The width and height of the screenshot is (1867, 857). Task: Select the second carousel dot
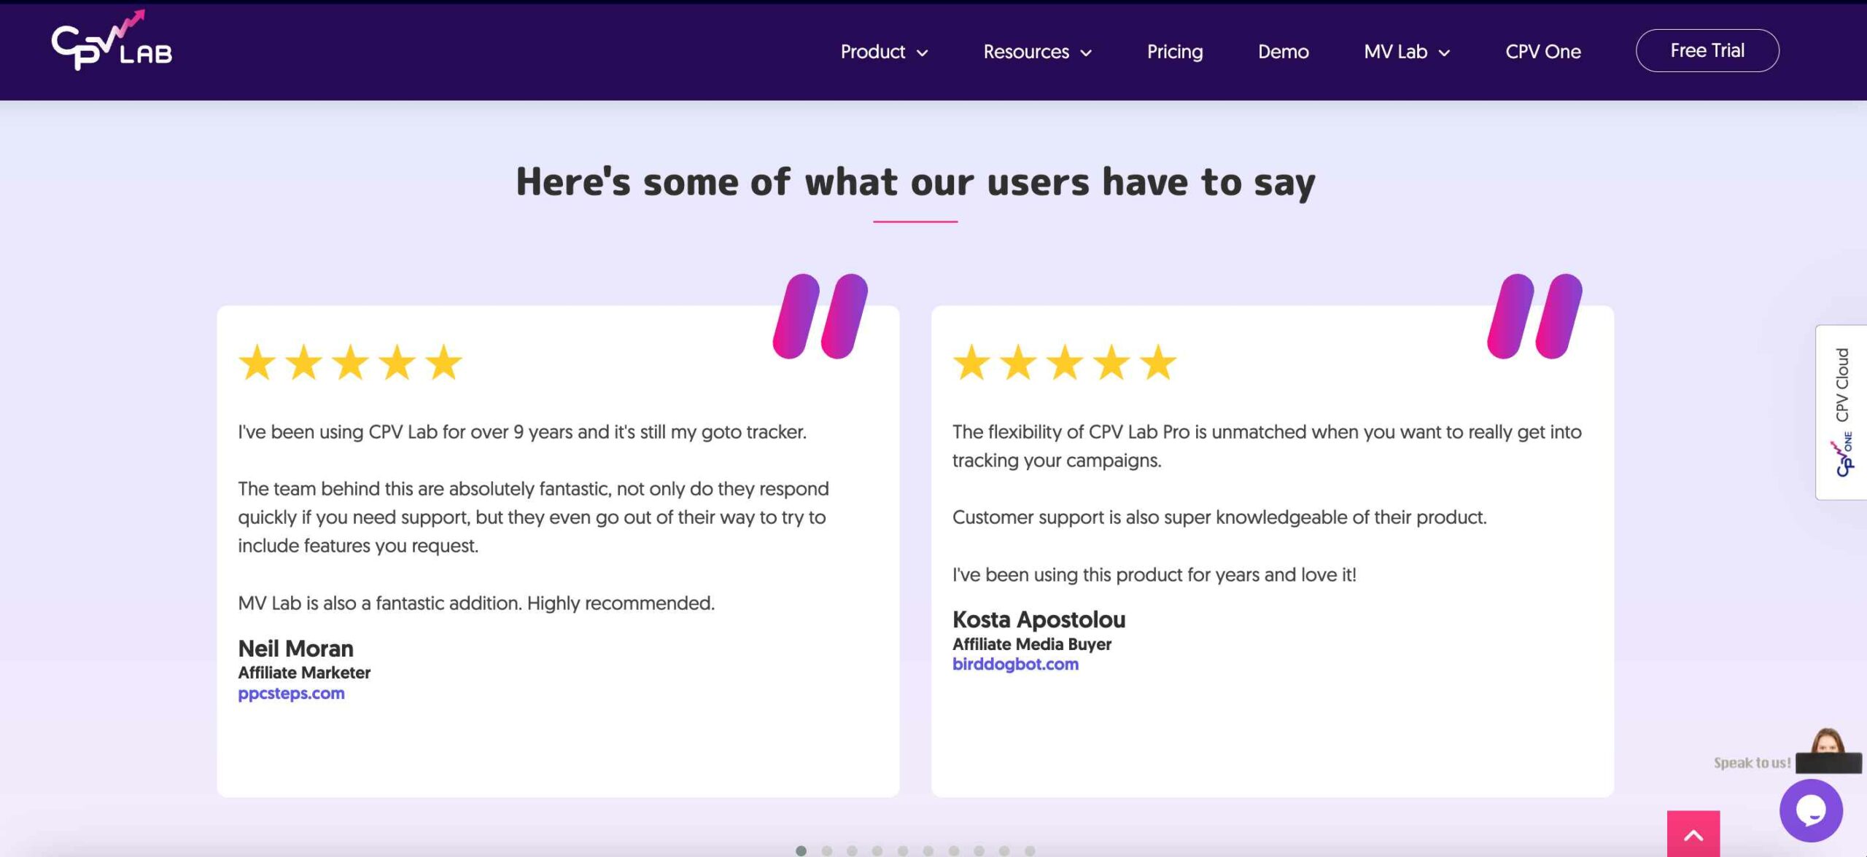coord(826,850)
